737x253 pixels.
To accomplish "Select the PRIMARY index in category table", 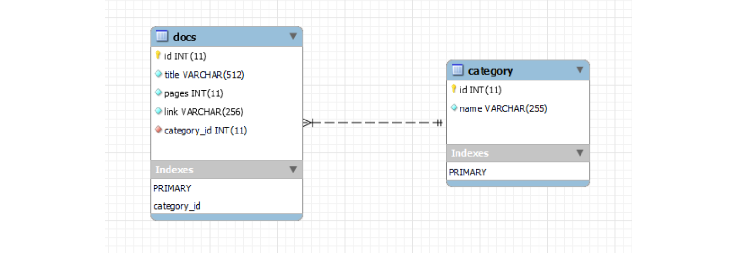I will click(468, 172).
